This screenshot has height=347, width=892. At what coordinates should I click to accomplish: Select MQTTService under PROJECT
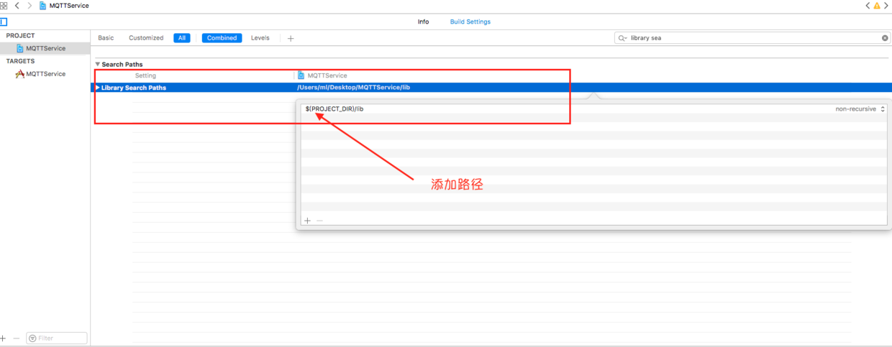pos(45,48)
